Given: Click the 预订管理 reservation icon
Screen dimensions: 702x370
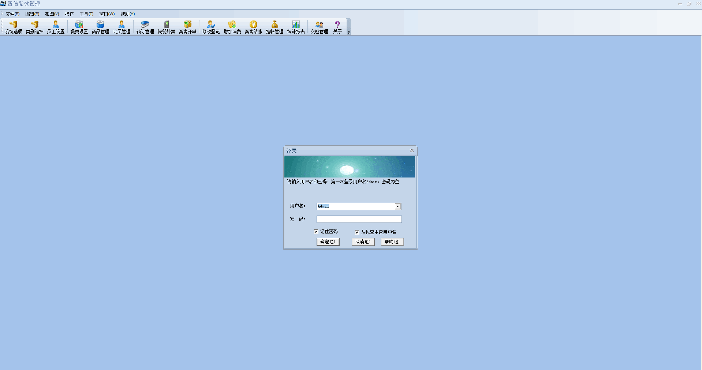Looking at the screenshot, I should [145, 27].
